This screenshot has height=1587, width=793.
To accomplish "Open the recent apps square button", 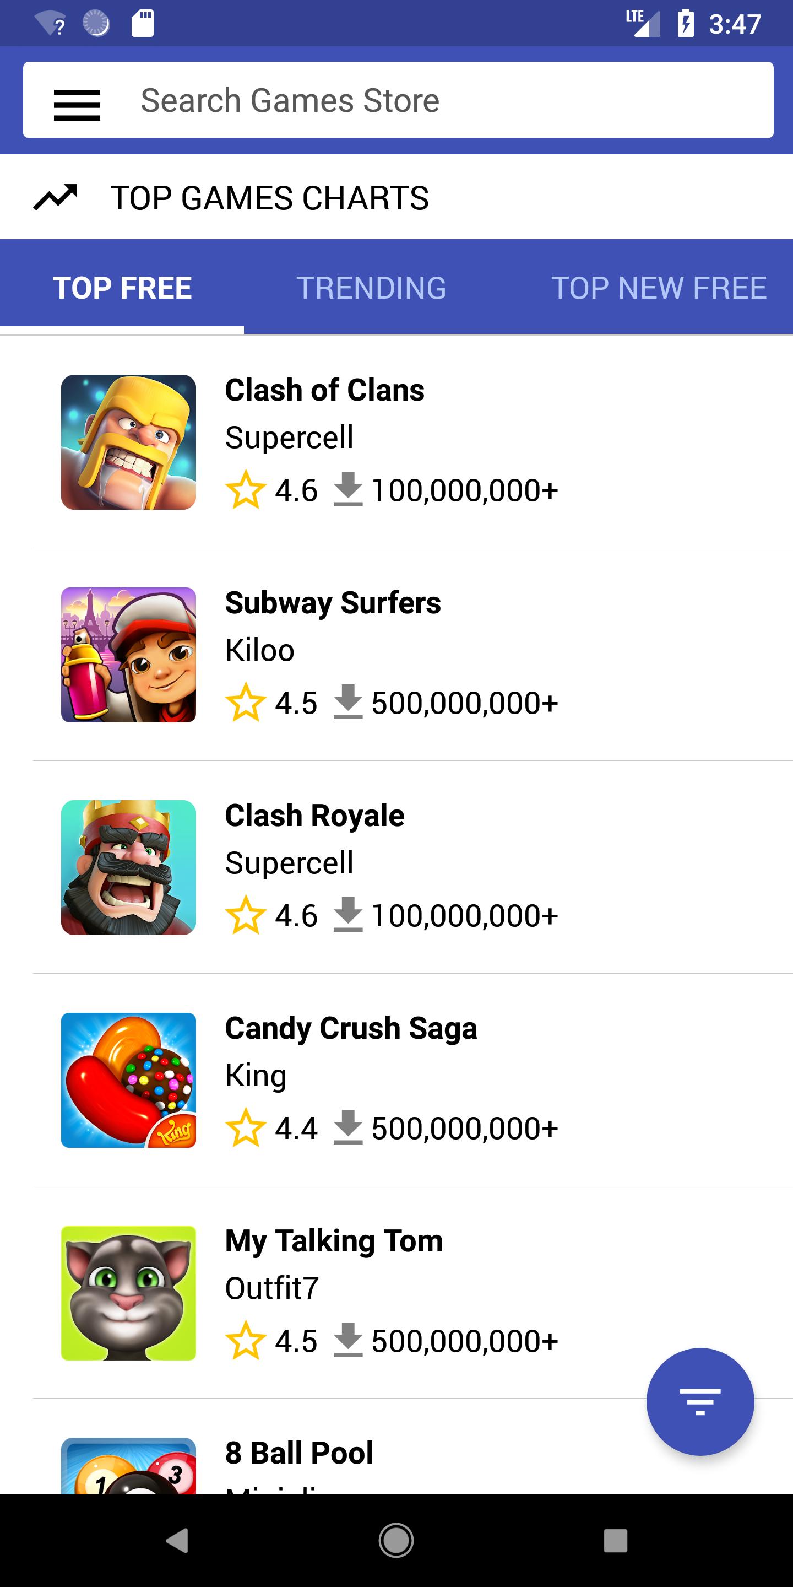I will [x=615, y=1540].
